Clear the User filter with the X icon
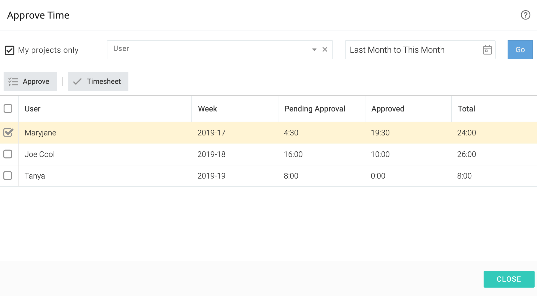Image resolution: width=537 pixels, height=296 pixels. coord(325,49)
